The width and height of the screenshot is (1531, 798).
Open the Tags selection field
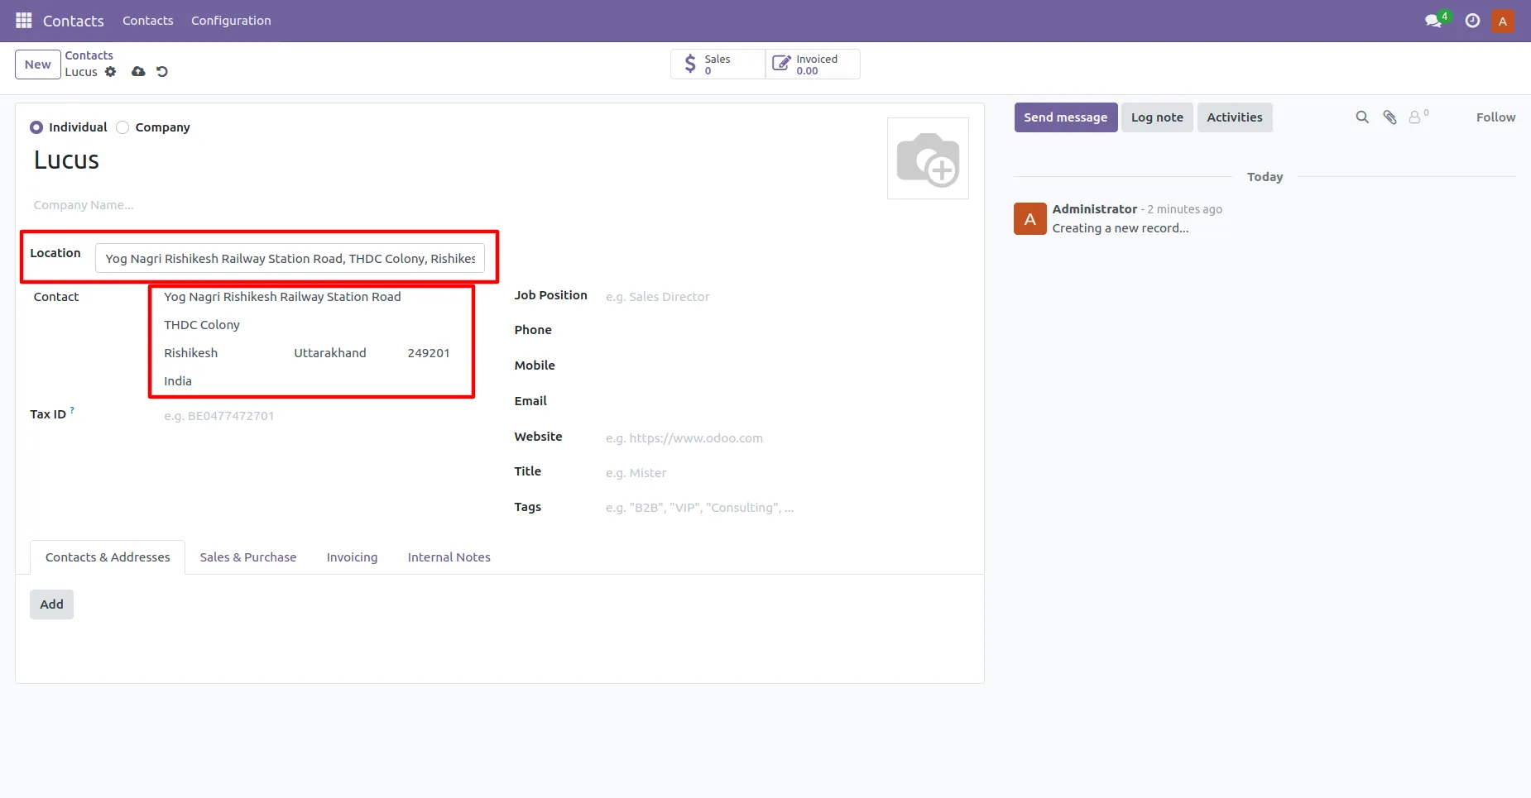pos(786,508)
